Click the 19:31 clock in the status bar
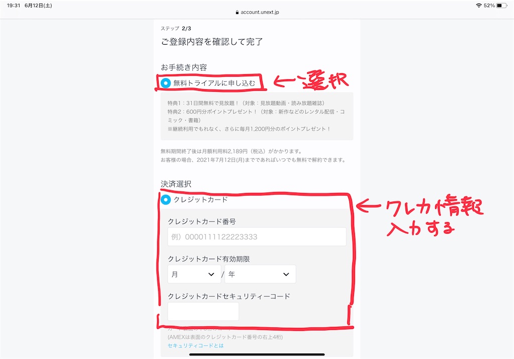This screenshot has height=359, width=514. pos(15,6)
